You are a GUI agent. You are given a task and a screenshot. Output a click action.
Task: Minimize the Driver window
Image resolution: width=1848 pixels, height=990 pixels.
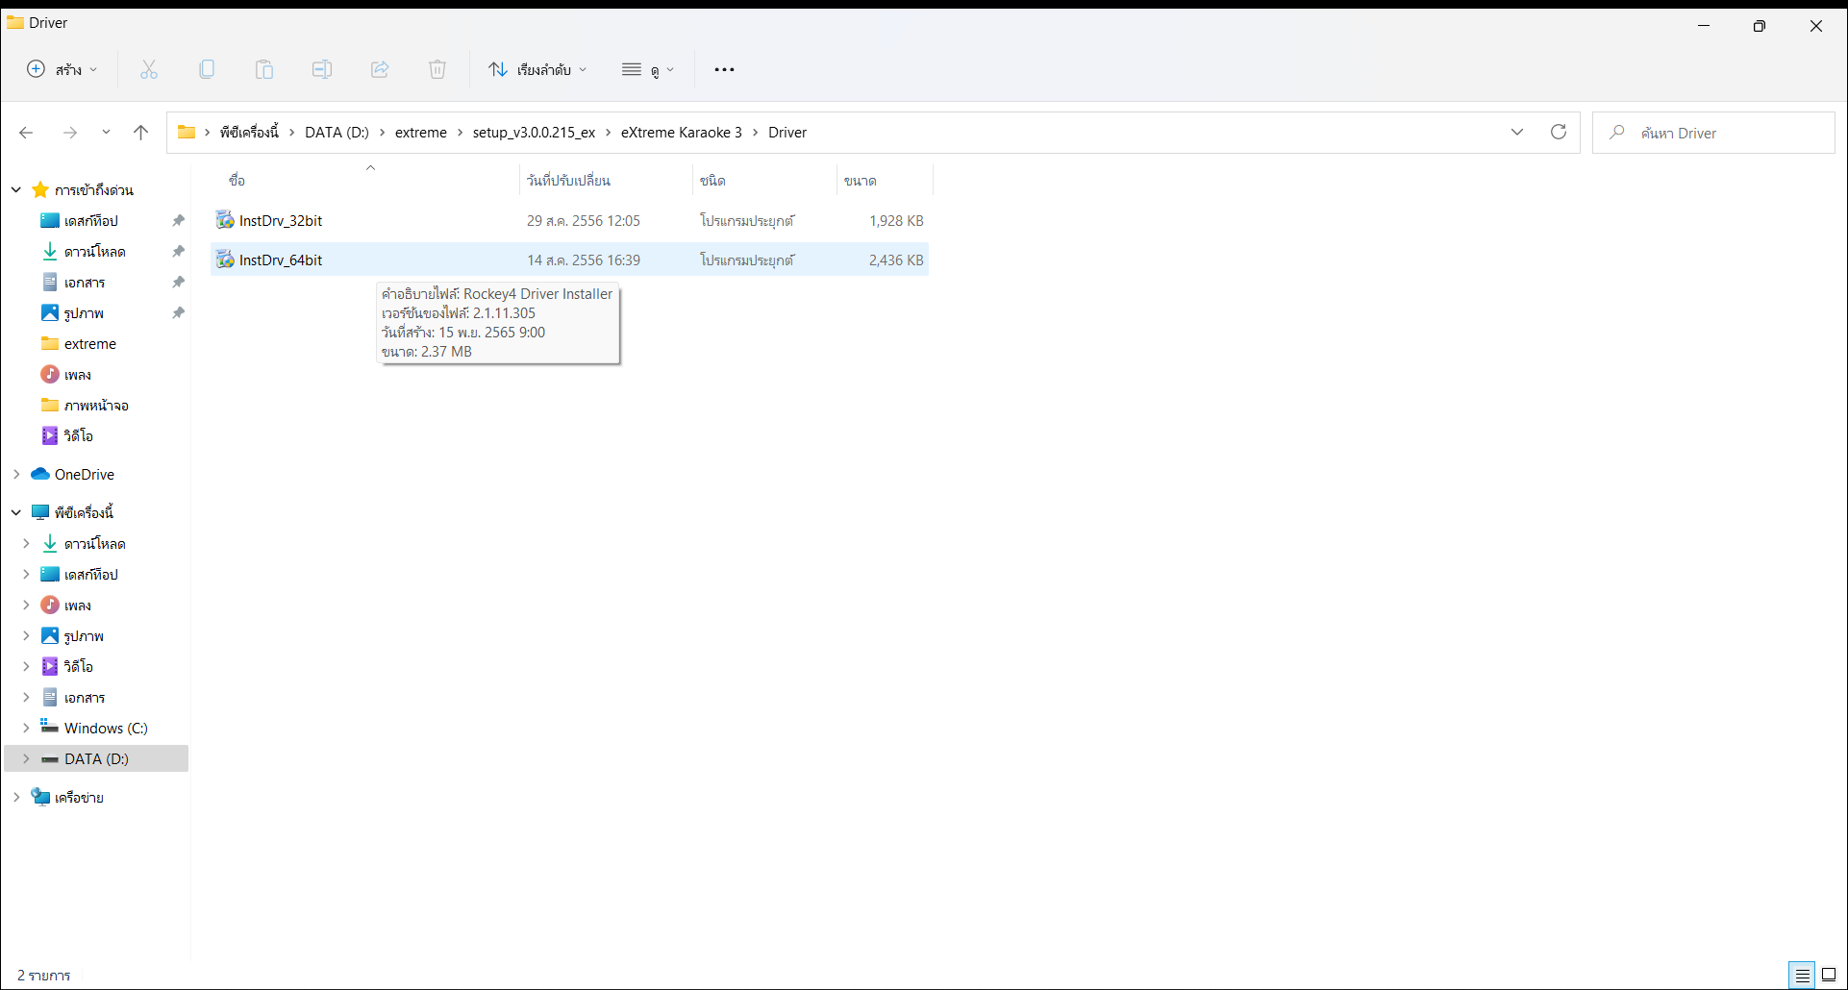pyautogui.click(x=1704, y=25)
